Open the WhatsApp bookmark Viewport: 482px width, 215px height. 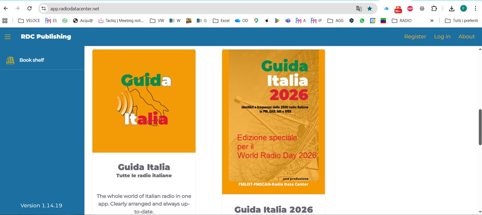click(x=362, y=21)
